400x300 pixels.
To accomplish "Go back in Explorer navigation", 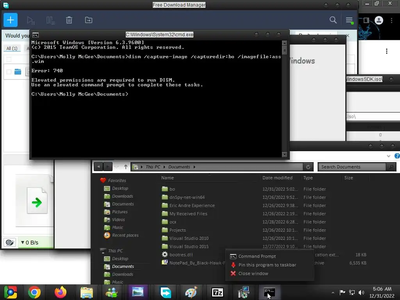I will 98,167.
